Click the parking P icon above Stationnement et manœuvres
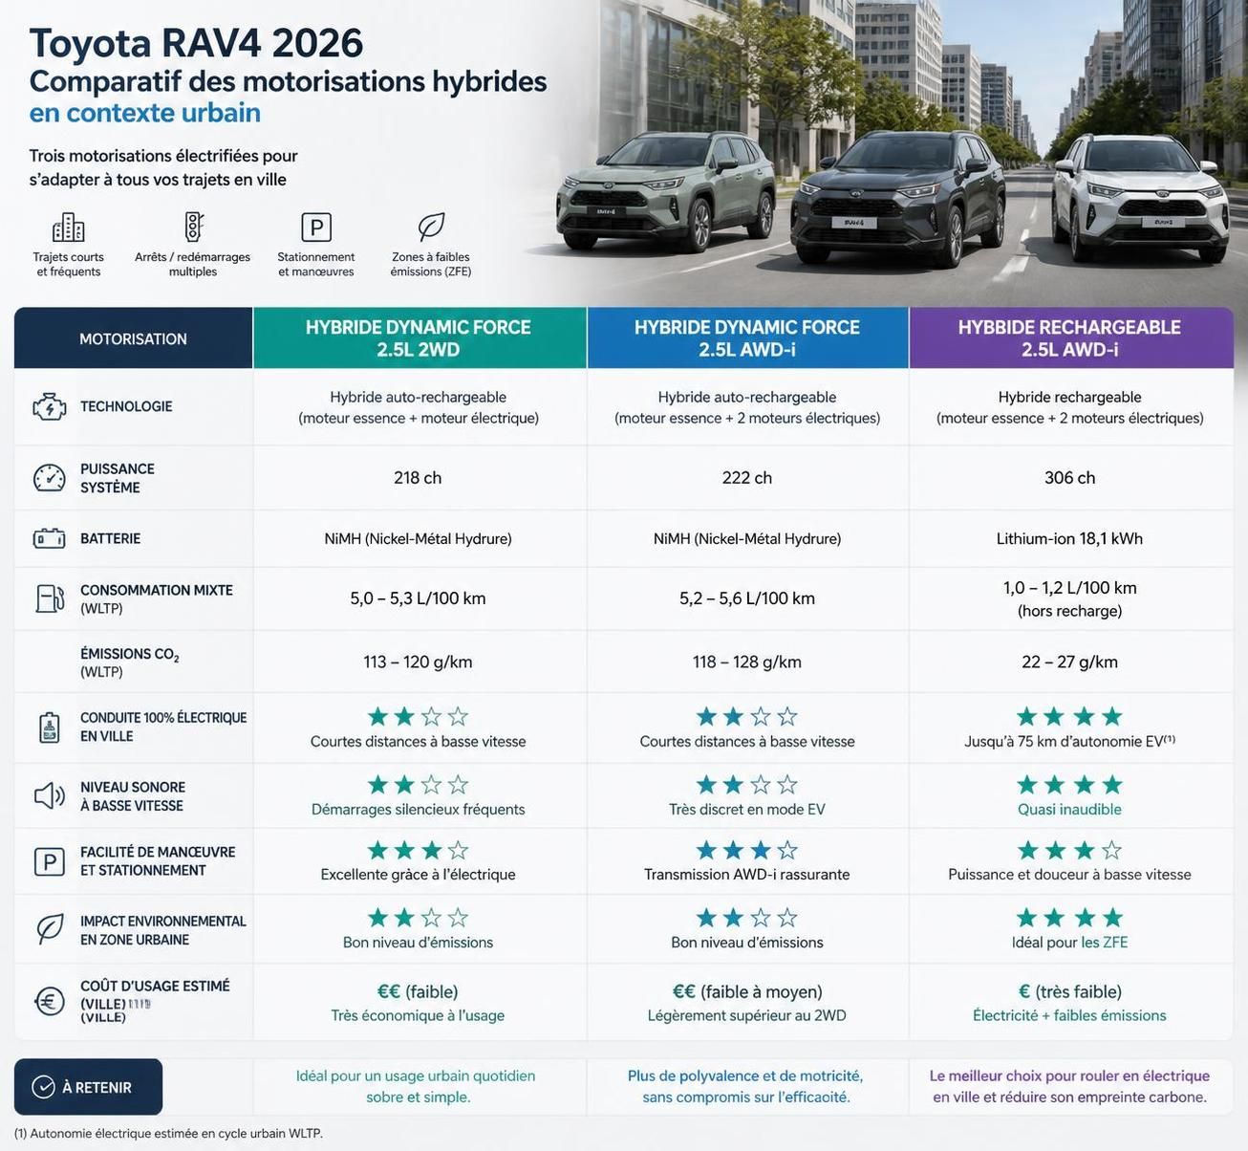This screenshot has height=1151, width=1248. point(316,228)
